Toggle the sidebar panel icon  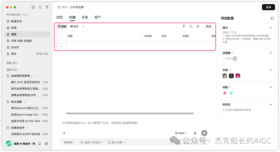click(33, 7)
